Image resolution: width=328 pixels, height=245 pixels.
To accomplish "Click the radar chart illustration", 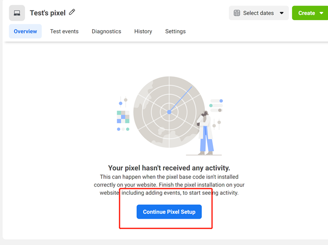I will (169, 111).
